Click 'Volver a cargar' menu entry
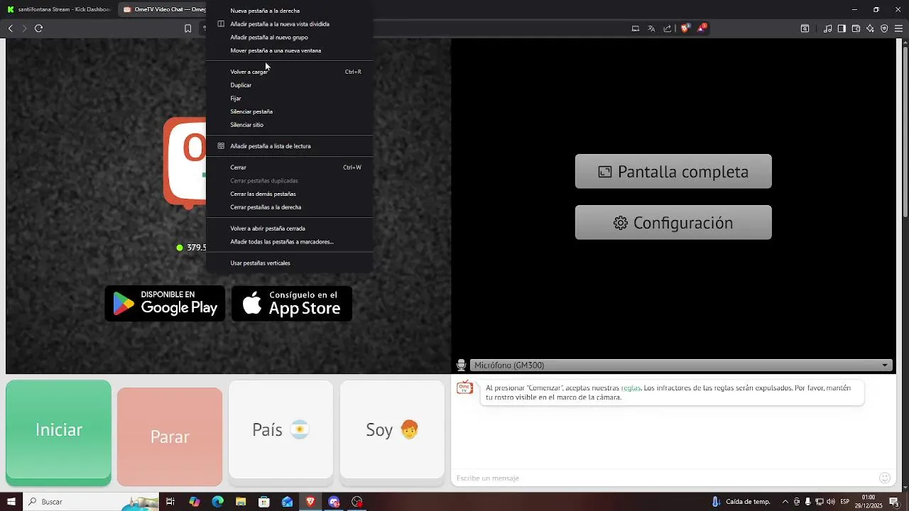This screenshot has height=511, width=909. coord(289,72)
